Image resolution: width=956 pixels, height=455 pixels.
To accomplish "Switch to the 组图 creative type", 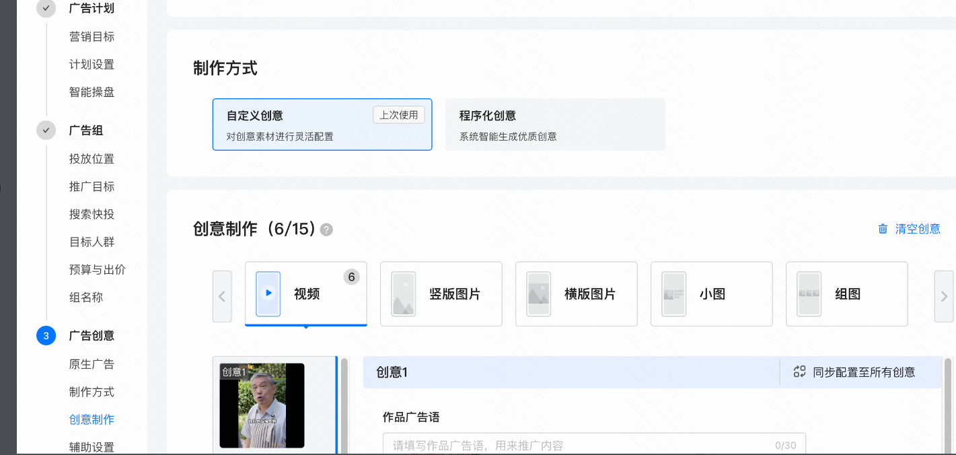I will tap(846, 294).
